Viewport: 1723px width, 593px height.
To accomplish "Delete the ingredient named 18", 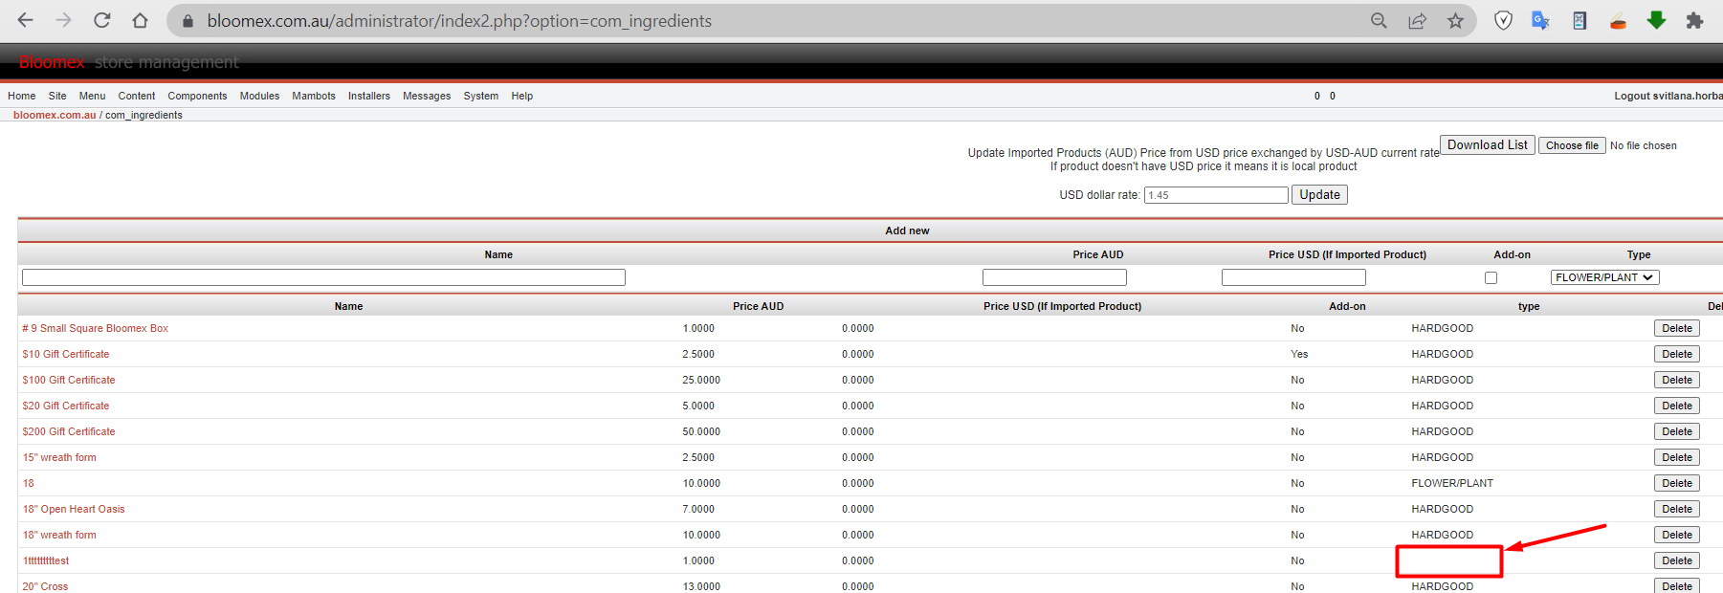I will 1677,483.
